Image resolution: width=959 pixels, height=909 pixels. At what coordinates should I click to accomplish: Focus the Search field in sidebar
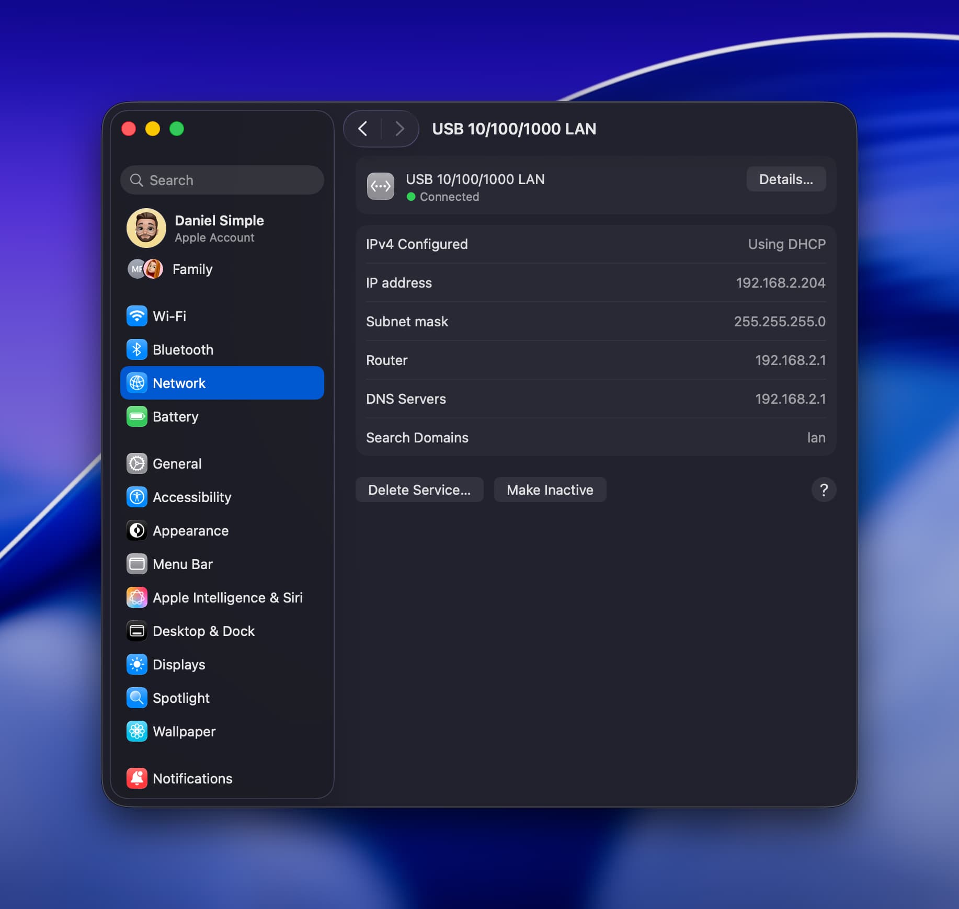[222, 180]
